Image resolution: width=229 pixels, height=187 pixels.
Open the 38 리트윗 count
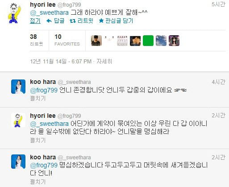(x=37, y=40)
